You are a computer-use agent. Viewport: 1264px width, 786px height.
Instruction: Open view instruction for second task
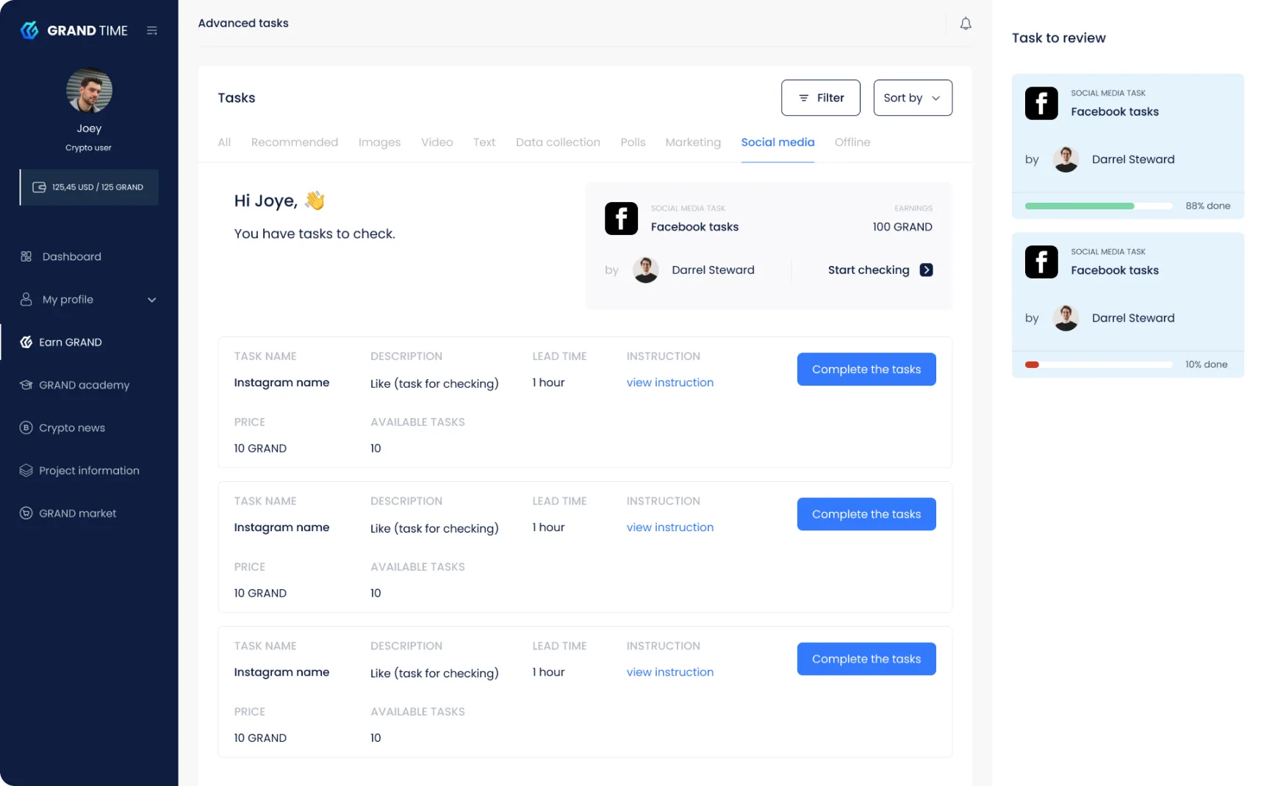[670, 527]
